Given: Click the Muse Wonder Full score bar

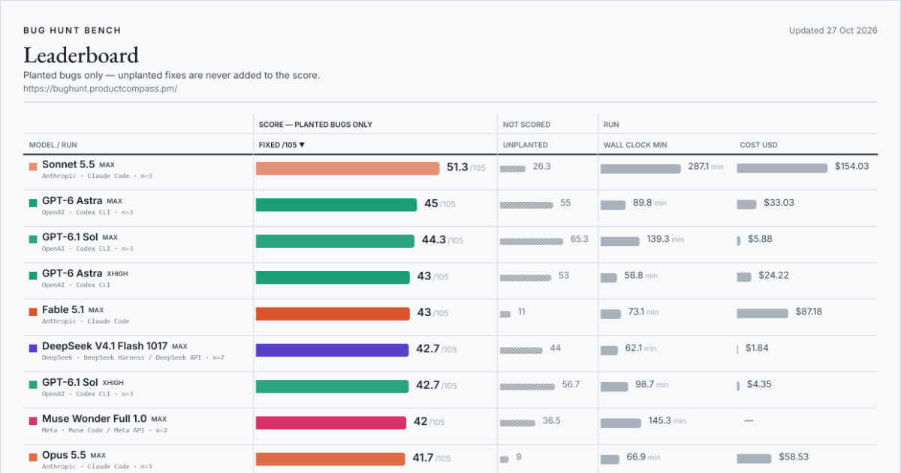Looking at the screenshot, I should click(x=331, y=423).
